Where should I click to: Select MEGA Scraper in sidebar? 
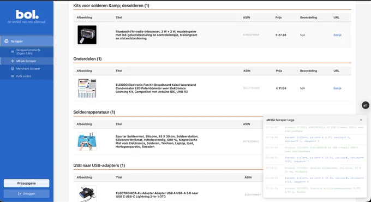coord(27,61)
